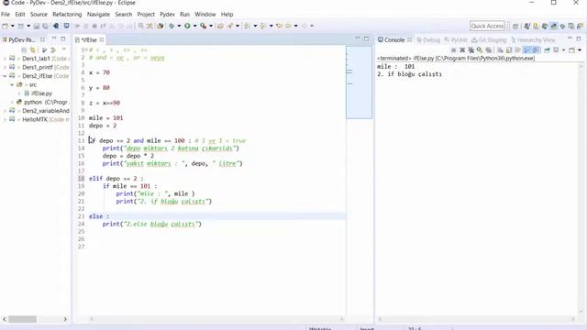
Task: Toggle the fold marker on line 1
Action: click(x=87, y=49)
